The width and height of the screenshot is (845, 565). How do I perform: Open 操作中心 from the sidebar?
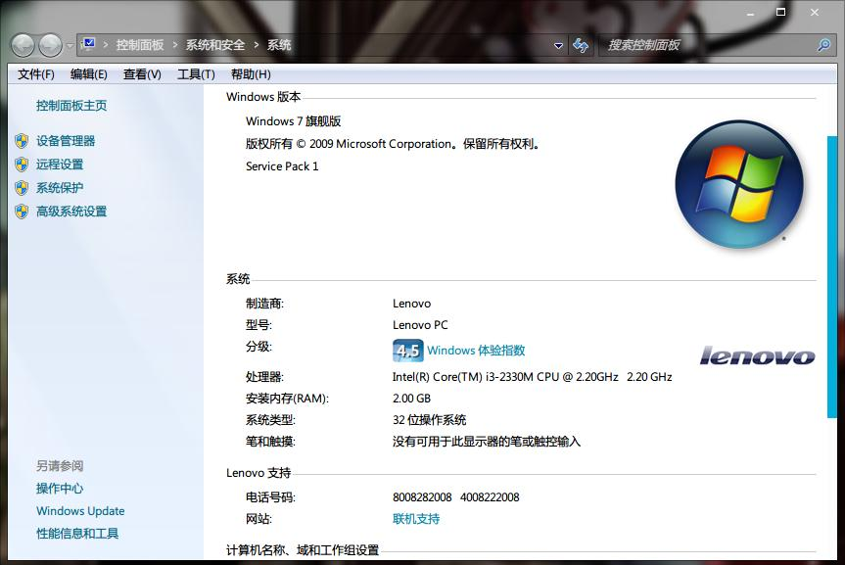pos(59,488)
